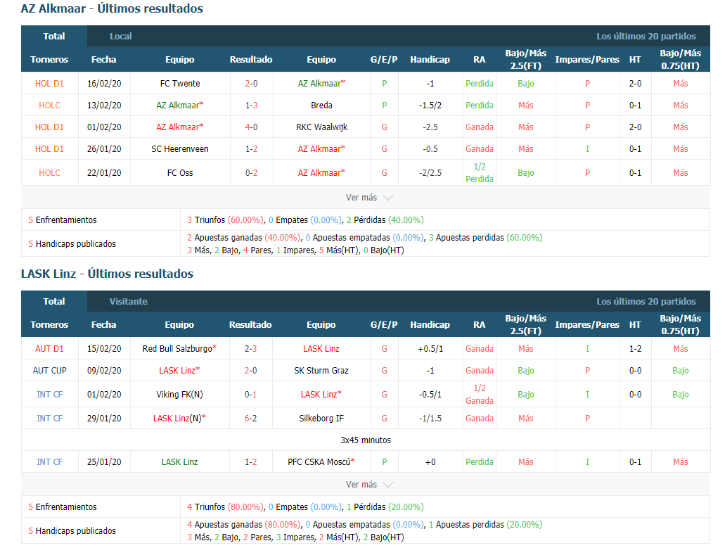The width and height of the screenshot is (725, 548).
Task: Open FC Twente team link
Action: tap(180, 83)
